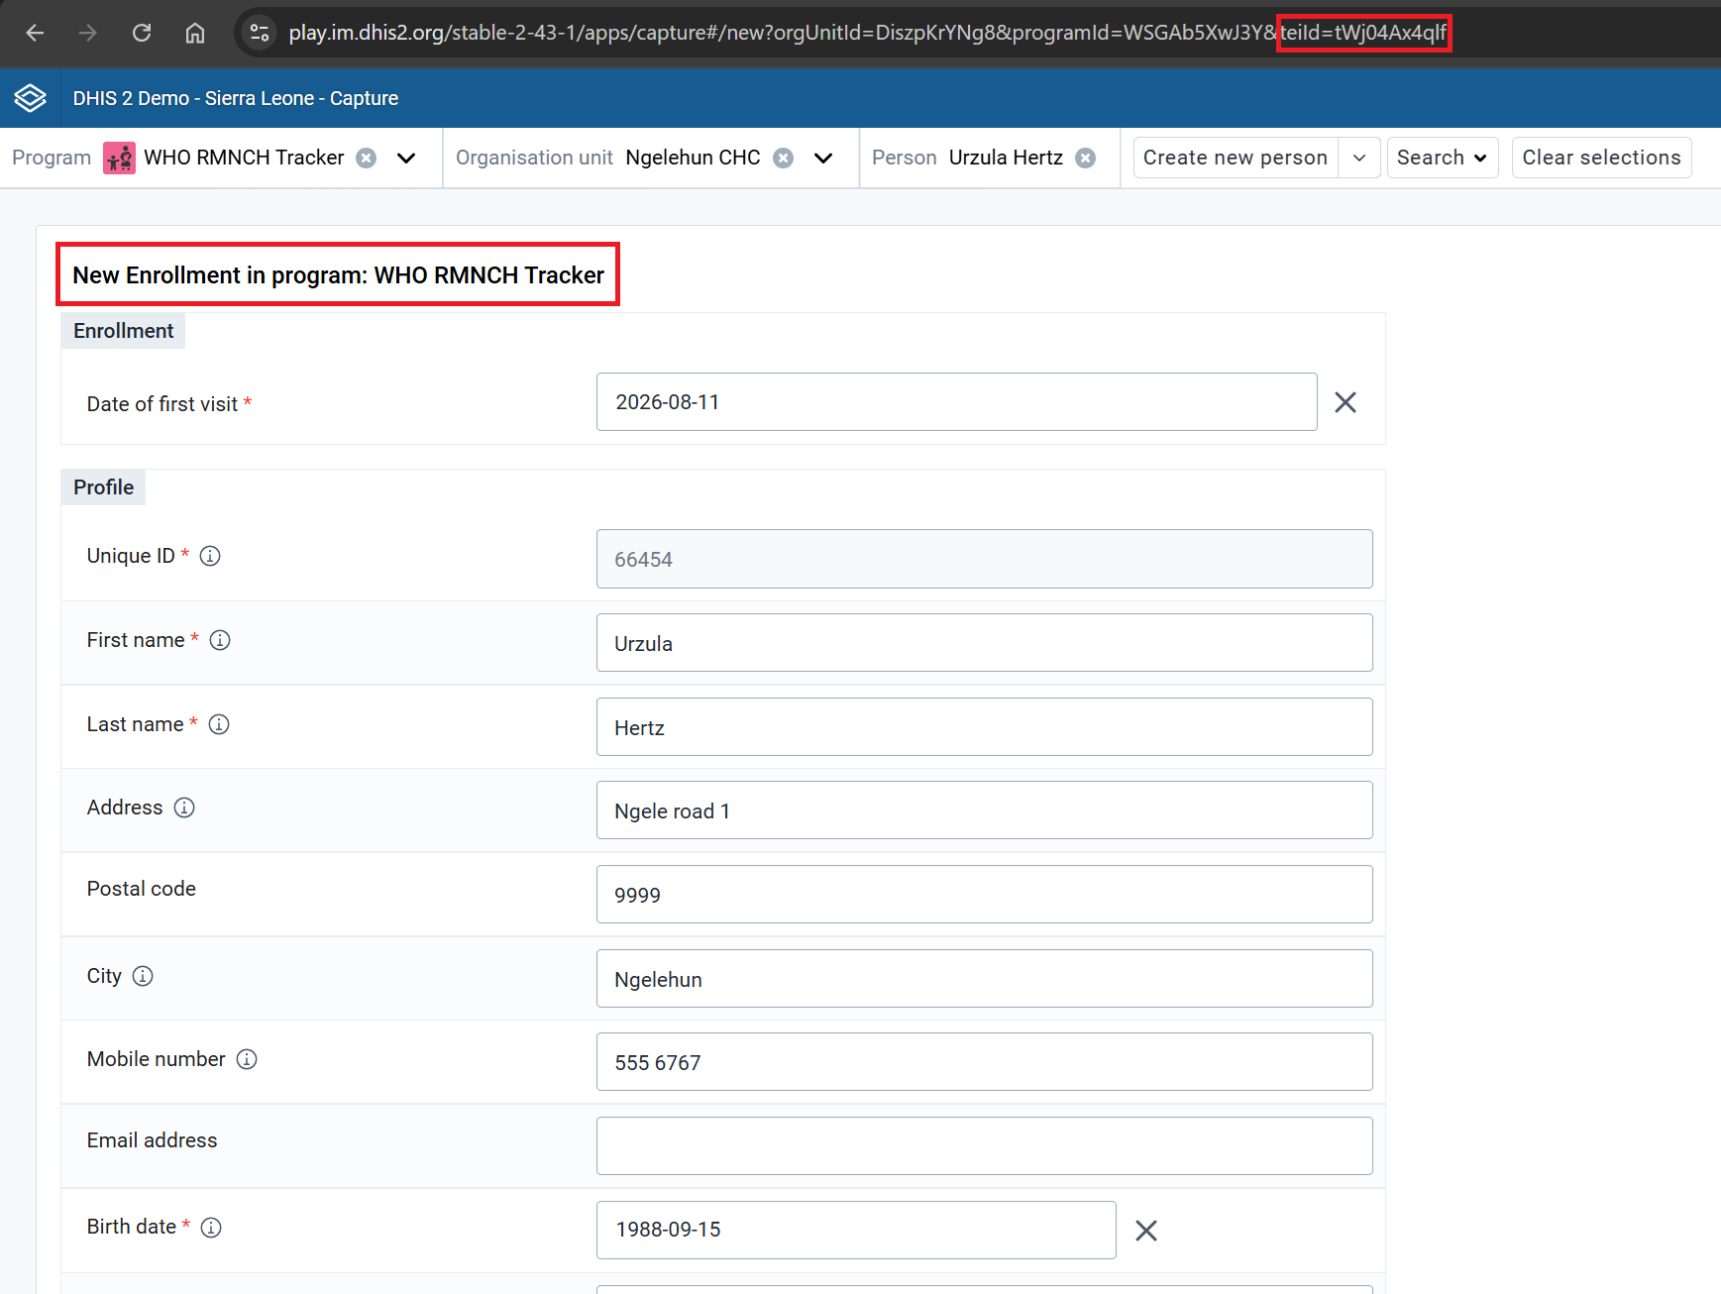This screenshot has height=1294, width=1721.
Task: Click the Email address input field
Action: point(984,1145)
